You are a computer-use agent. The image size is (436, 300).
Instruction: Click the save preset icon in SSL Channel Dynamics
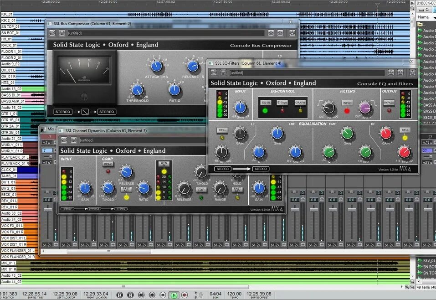74,140
